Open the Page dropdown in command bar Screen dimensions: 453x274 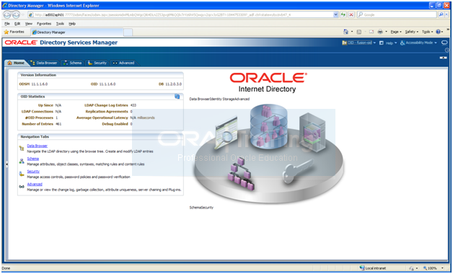tap(396, 32)
